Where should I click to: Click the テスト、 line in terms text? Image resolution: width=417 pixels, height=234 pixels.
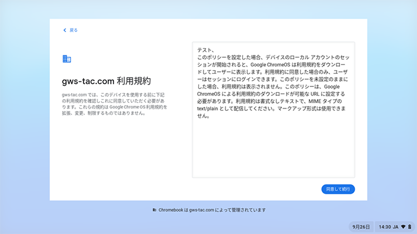(206, 50)
